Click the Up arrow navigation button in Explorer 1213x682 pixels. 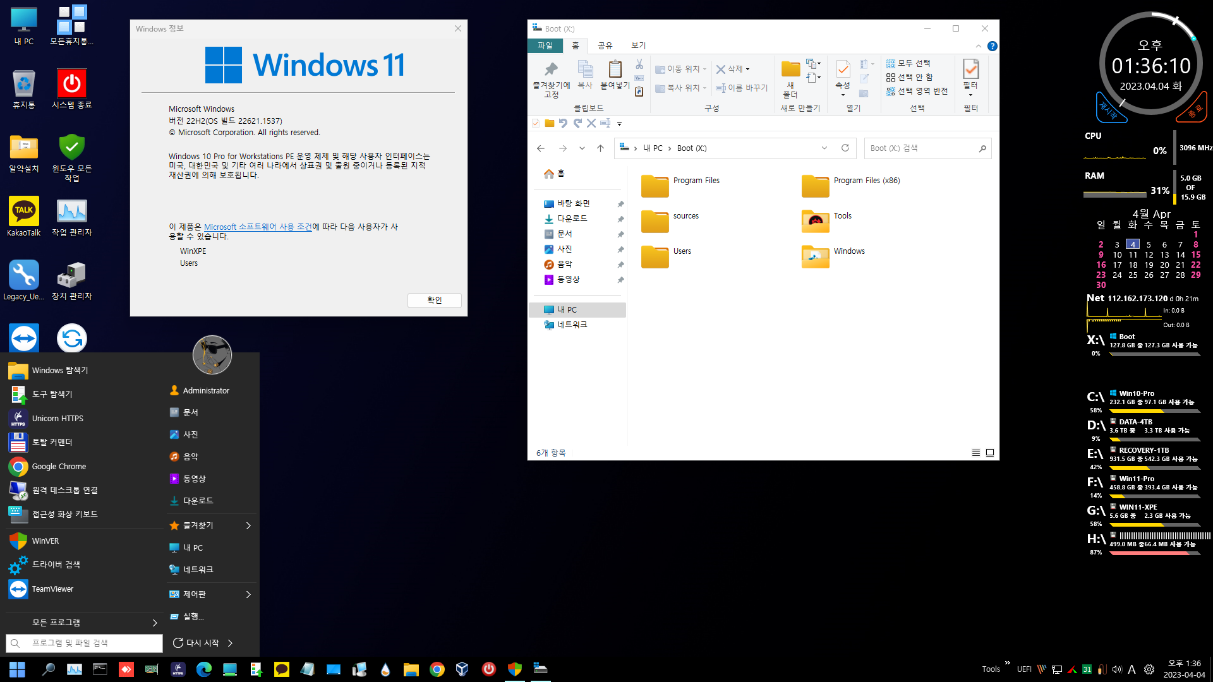point(600,148)
